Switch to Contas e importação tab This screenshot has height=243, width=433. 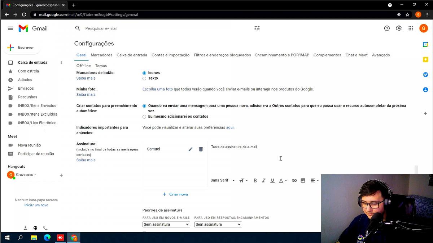[x=170, y=55]
